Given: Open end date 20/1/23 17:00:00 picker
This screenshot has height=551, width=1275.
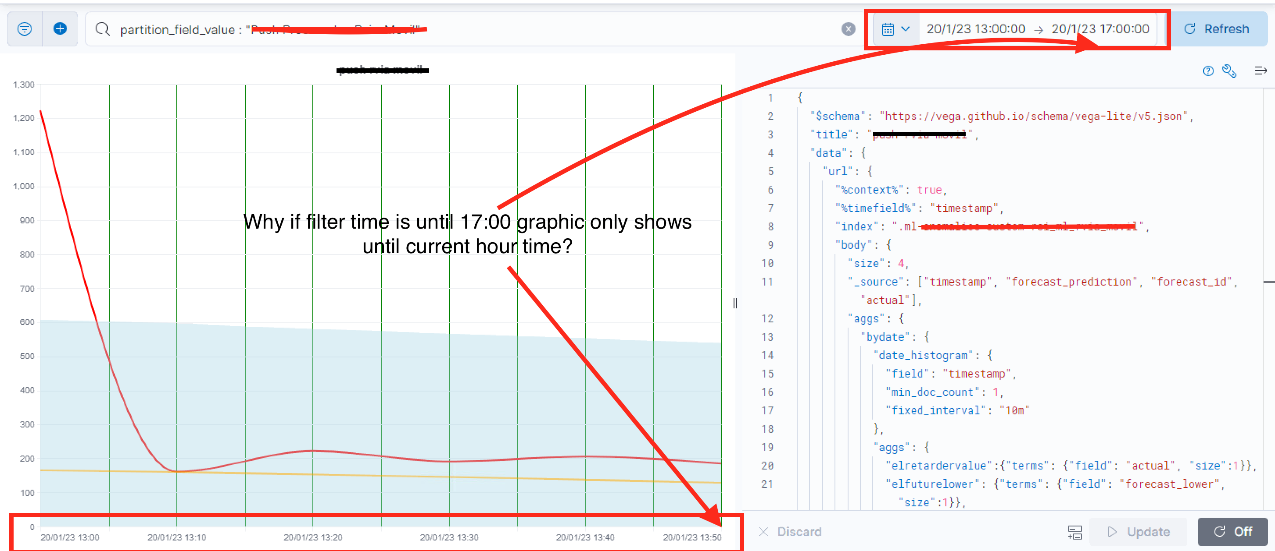Looking at the screenshot, I should point(1100,29).
